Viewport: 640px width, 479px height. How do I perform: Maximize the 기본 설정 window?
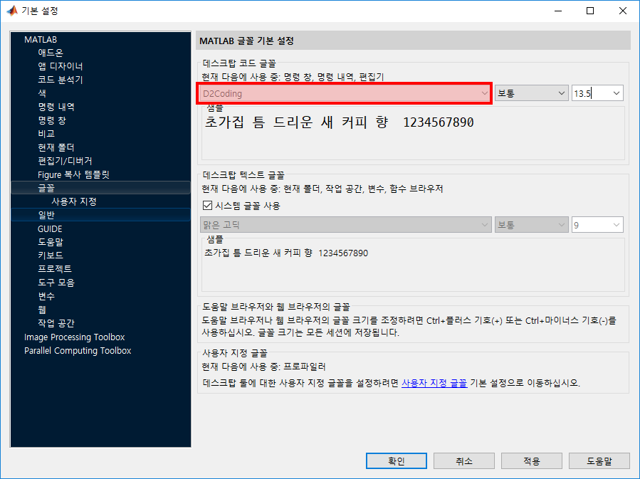(x=590, y=11)
